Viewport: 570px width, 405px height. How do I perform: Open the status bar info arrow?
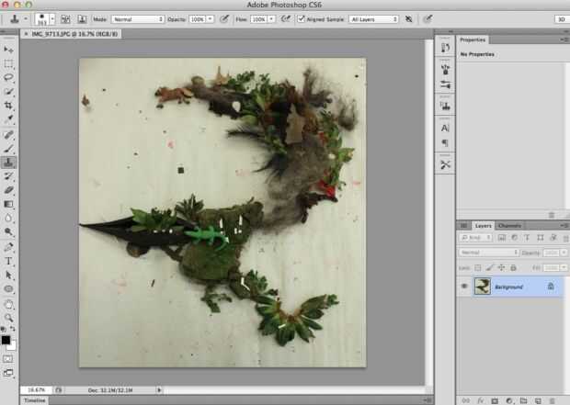pos(159,390)
